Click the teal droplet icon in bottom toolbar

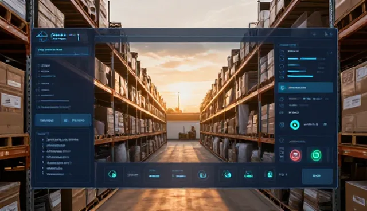(227, 174)
